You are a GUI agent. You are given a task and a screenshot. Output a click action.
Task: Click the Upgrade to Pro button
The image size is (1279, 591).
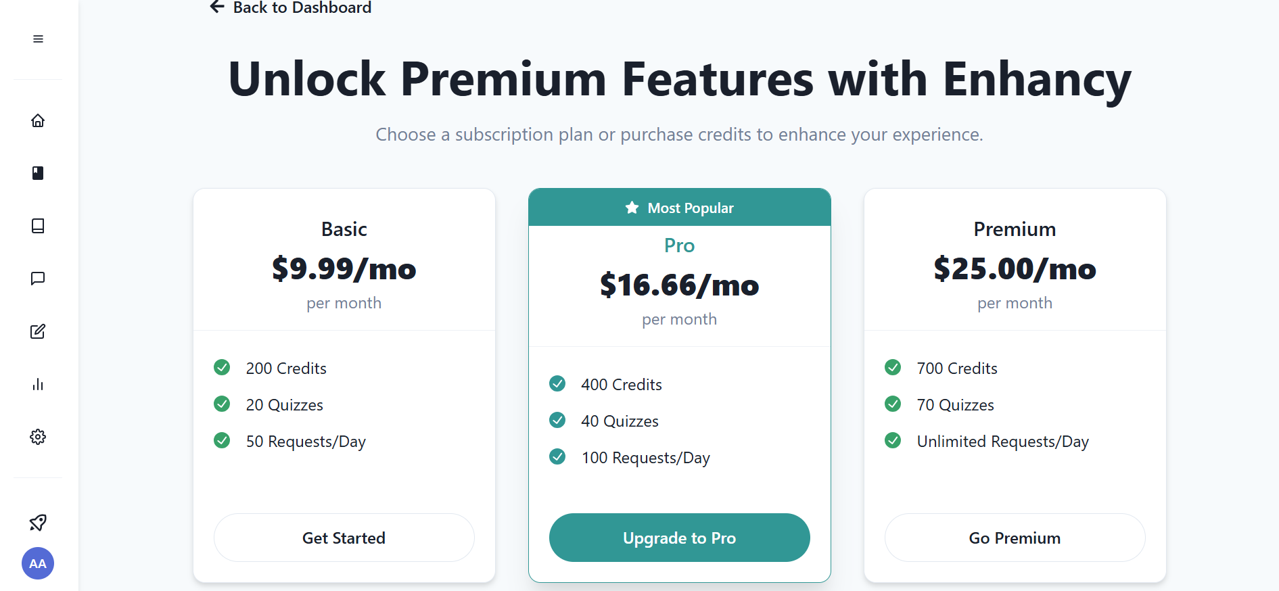coord(679,538)
